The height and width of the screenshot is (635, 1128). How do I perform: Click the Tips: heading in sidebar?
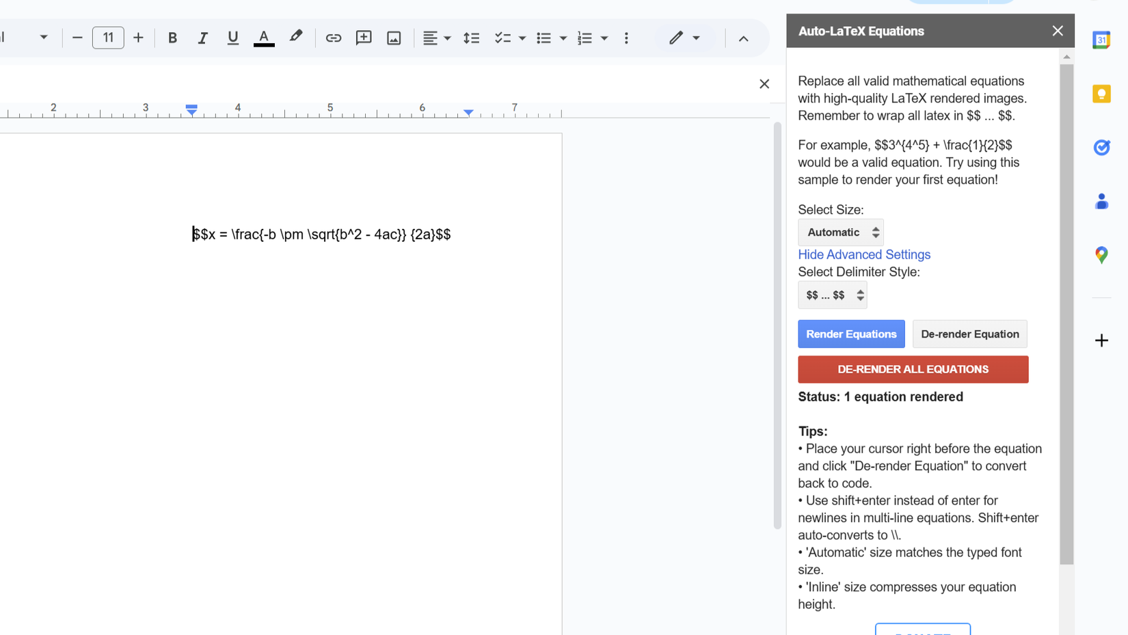click(813, 431)
